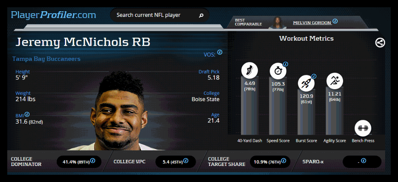Show info for College YPC value

(186, 161)
